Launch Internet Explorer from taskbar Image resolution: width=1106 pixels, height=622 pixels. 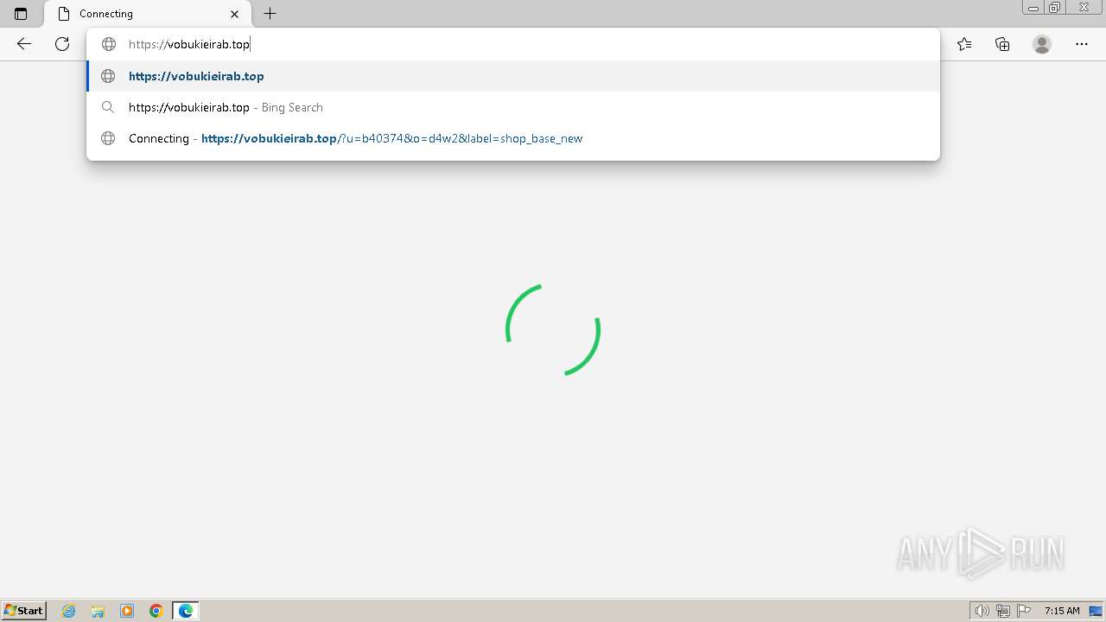68,611
